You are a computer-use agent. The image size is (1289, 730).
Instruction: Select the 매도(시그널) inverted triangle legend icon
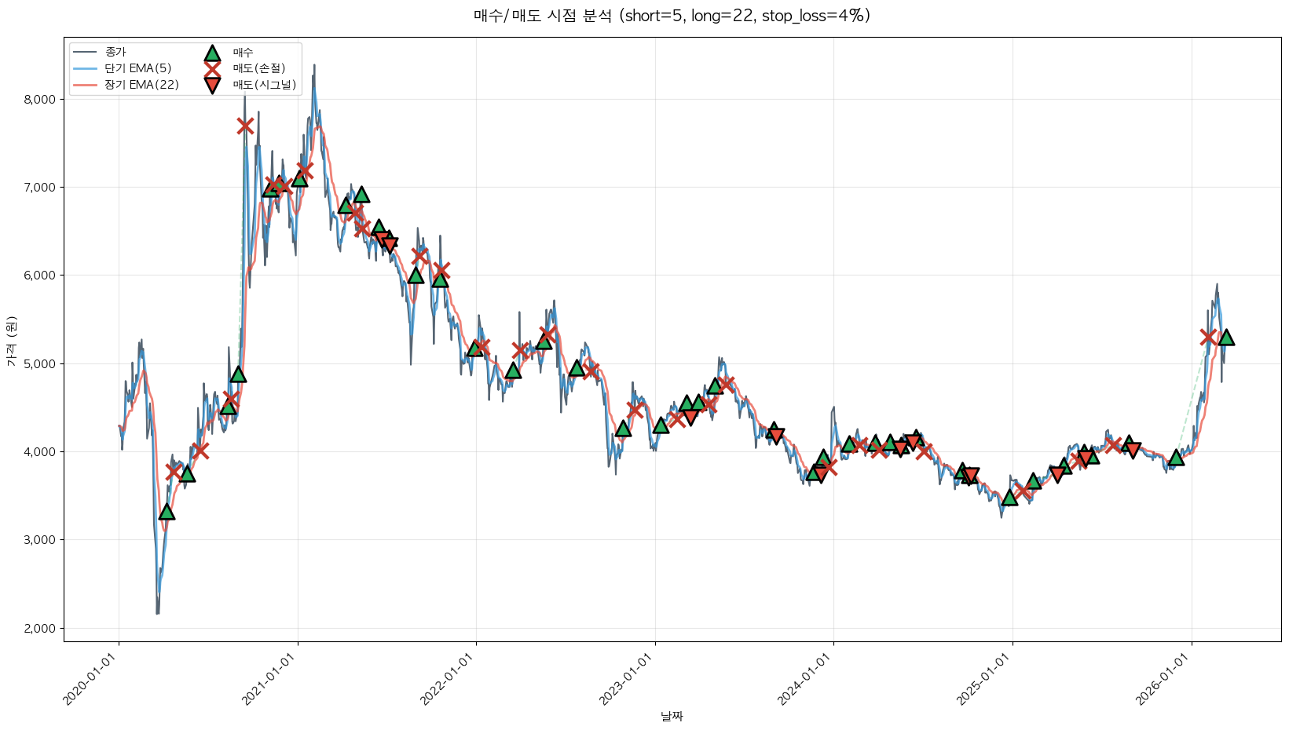coord(212,85)
